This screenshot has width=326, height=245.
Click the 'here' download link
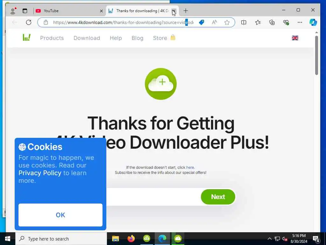click(x=190, y=167)
